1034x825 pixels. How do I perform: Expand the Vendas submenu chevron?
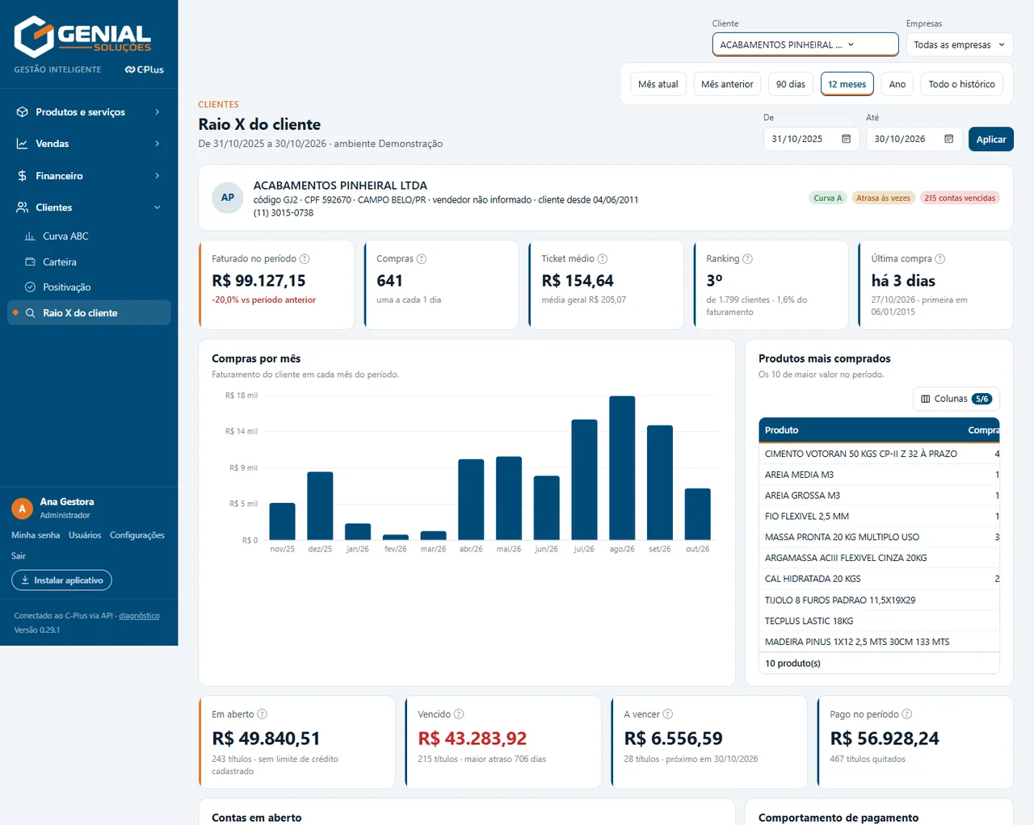pos(158,144)
